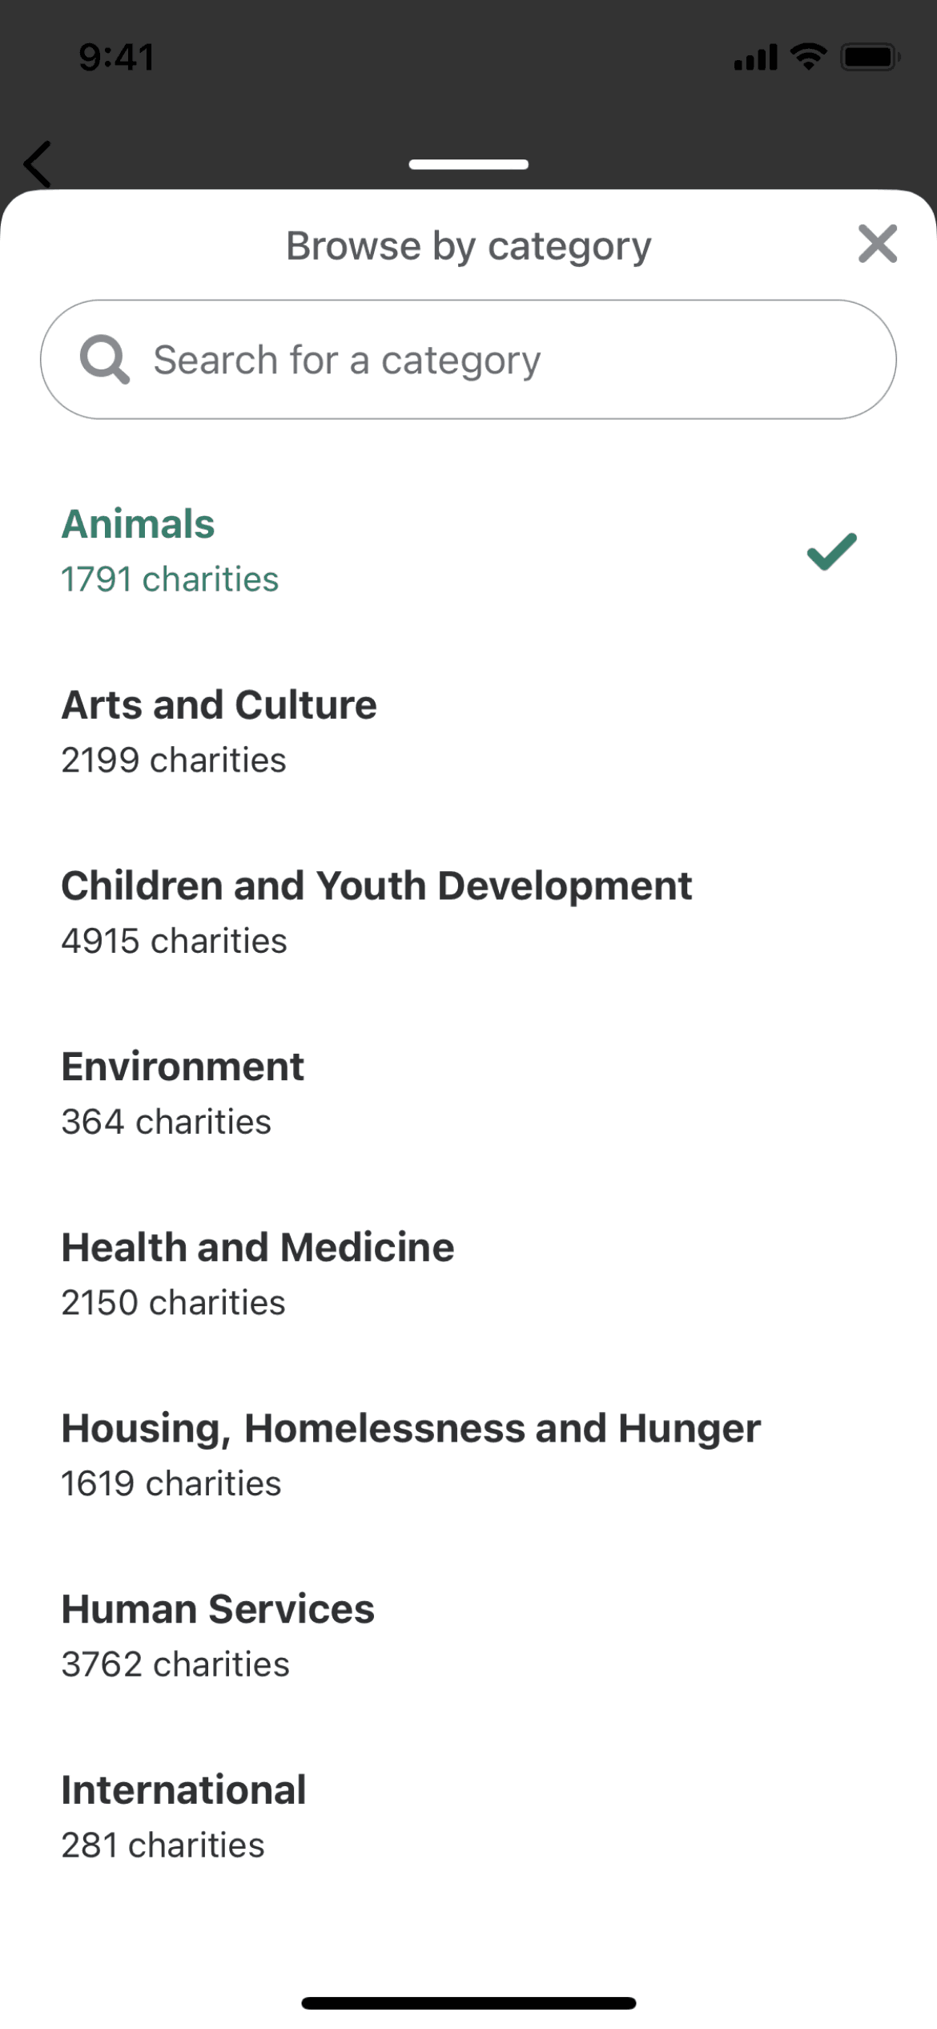The width and height of the screenshot is (937, 2029).
Task: Tap the 9:41 clock in status bar
Action: click(x=117, y=57)
